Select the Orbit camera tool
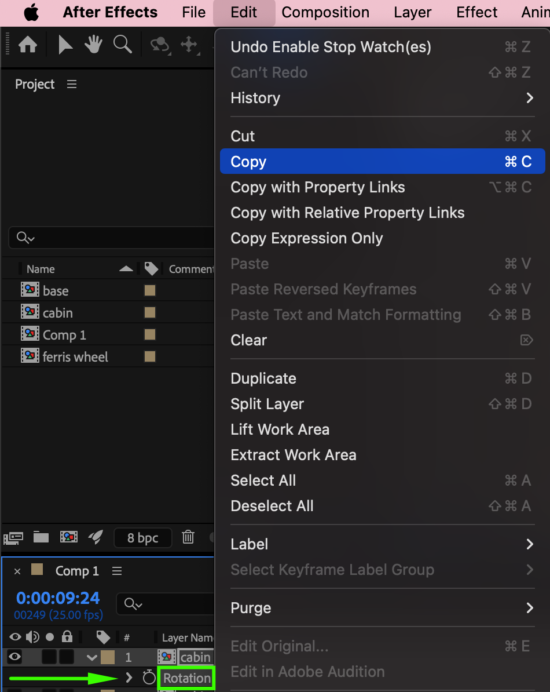Image resolution: width=550 pixels, height=692 pixels. pyautogui.click(x=160, y=45)
